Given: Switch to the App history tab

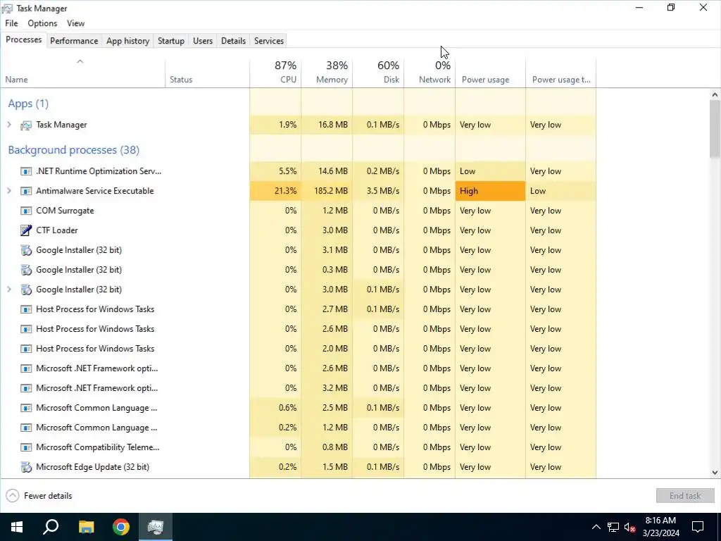Looking at the screenshot, I should [128, 41].
